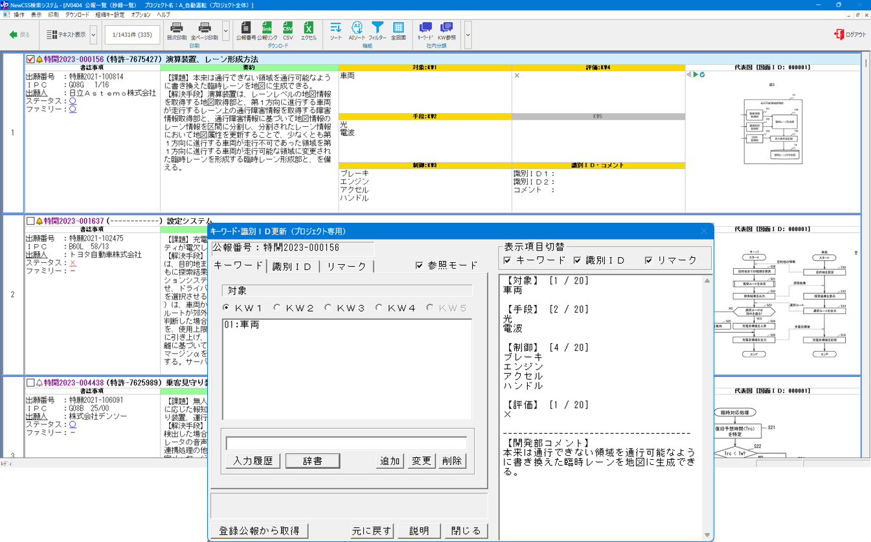Select the KW2 radio button
Screen dimensions: 871x542
tap(277, 308)
